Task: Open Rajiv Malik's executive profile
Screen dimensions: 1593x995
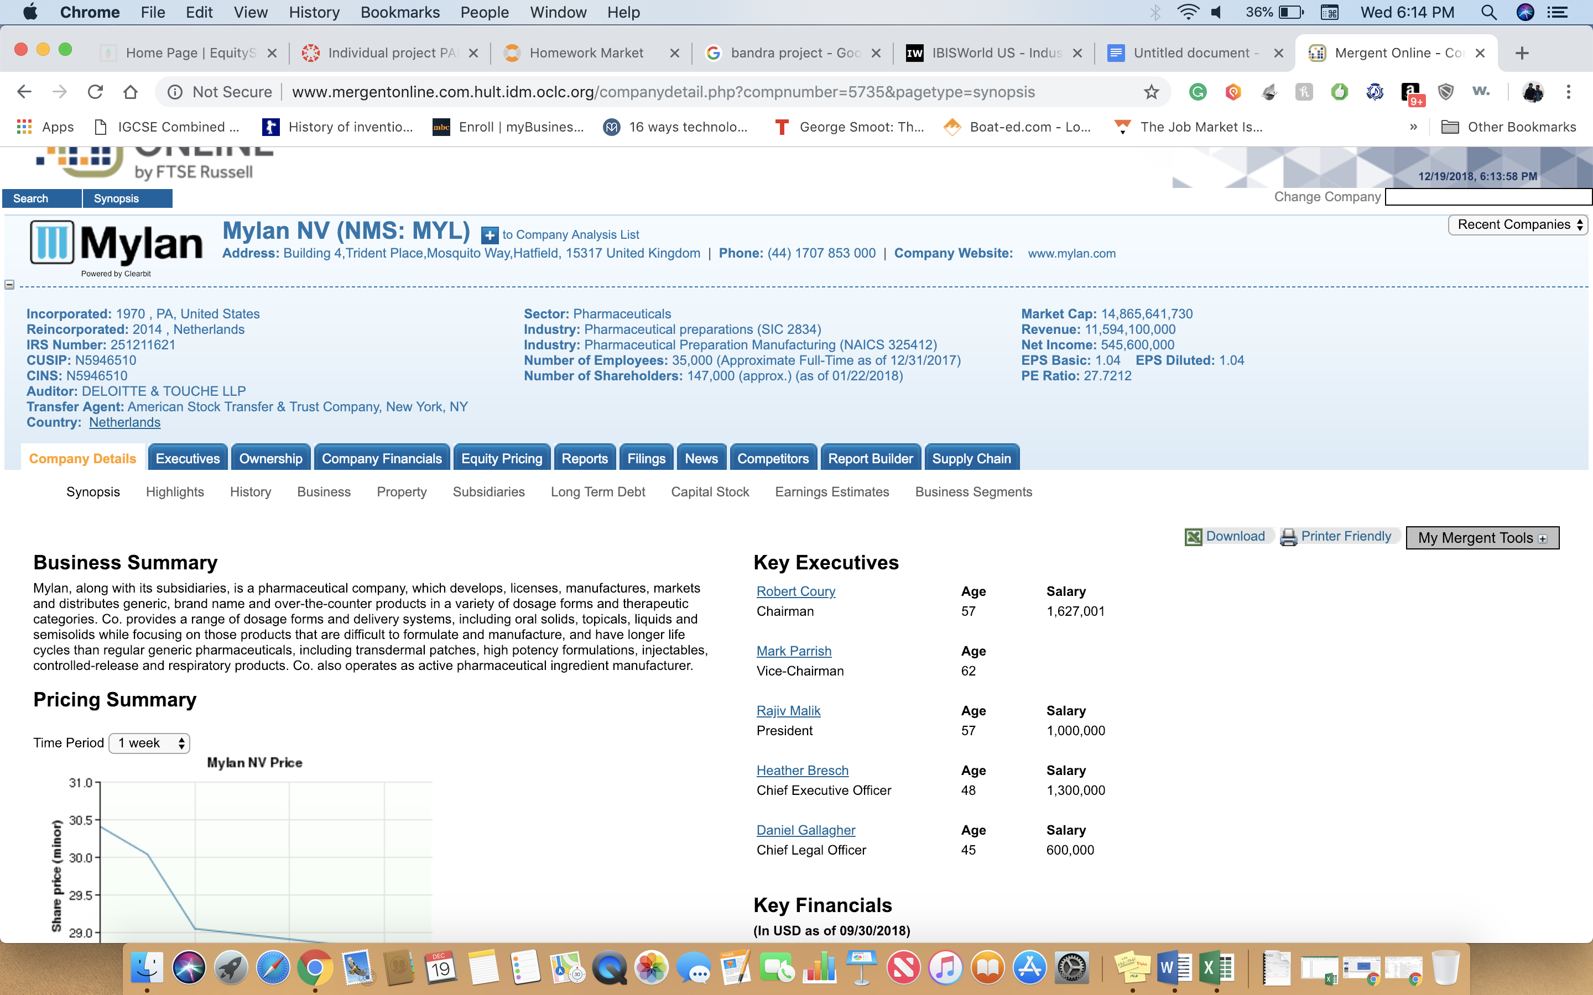Action: (x=789, y=711)
